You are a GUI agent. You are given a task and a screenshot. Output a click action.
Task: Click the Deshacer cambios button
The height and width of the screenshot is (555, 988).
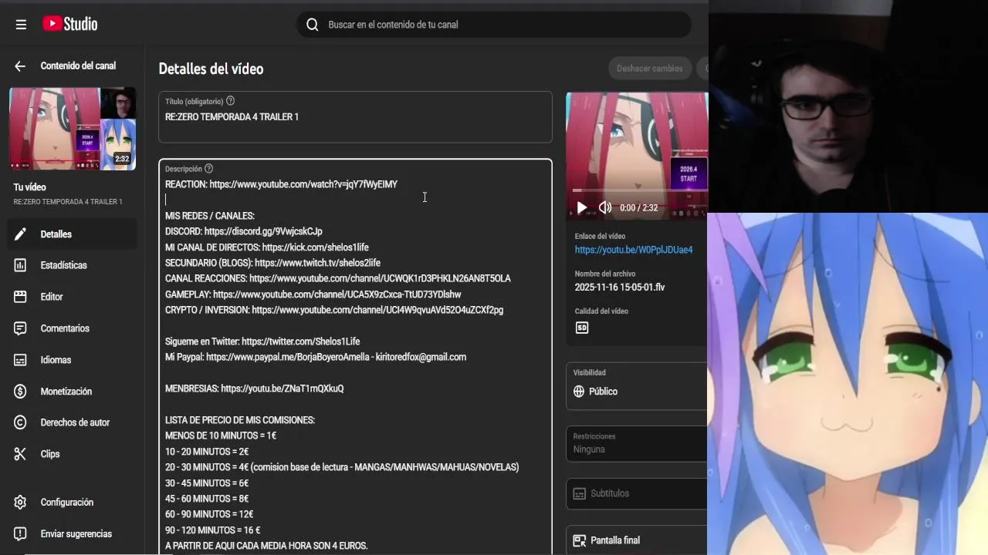coord(650,69)
